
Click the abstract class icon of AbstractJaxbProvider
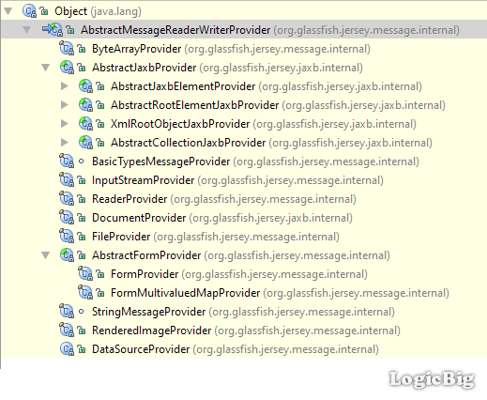point(67,68)
